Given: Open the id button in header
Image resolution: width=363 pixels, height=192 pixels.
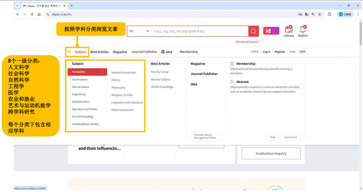Looking at the screenshot, I should click(271, 31).
